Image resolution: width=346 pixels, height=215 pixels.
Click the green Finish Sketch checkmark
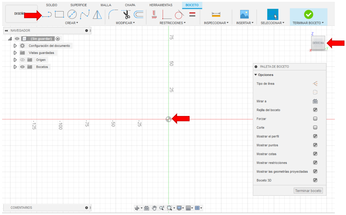pyautogui.click(x=308, y=14)
